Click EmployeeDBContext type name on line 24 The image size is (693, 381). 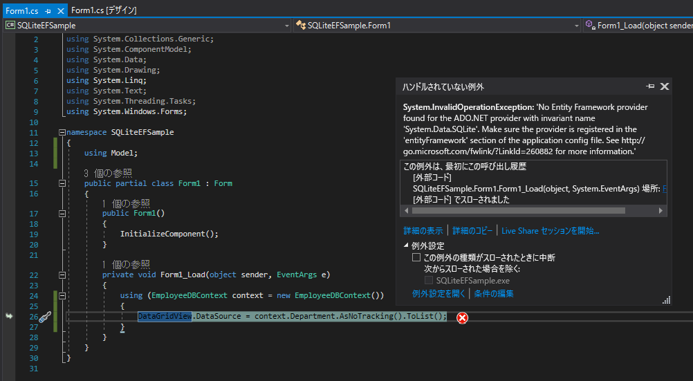point(190,295)
